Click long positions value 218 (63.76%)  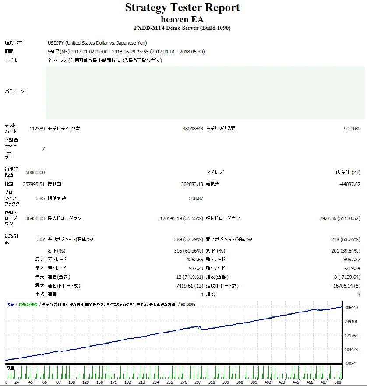pos(346,239)
